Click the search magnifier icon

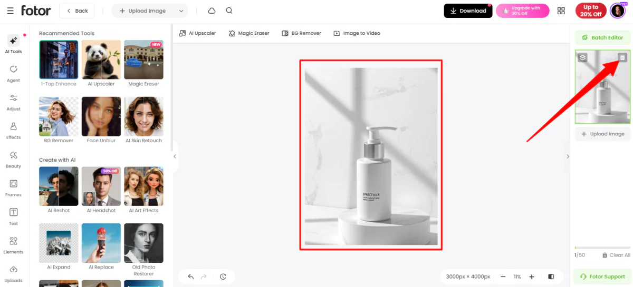tap(229, 11)
